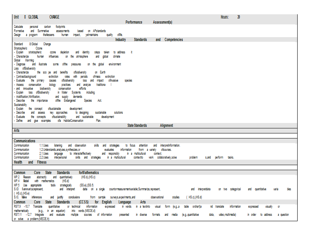This screenshot has width=310, height=239.
Task: Click 'Assess conservation biology practices' line
Action: click(x=63, y=85)
